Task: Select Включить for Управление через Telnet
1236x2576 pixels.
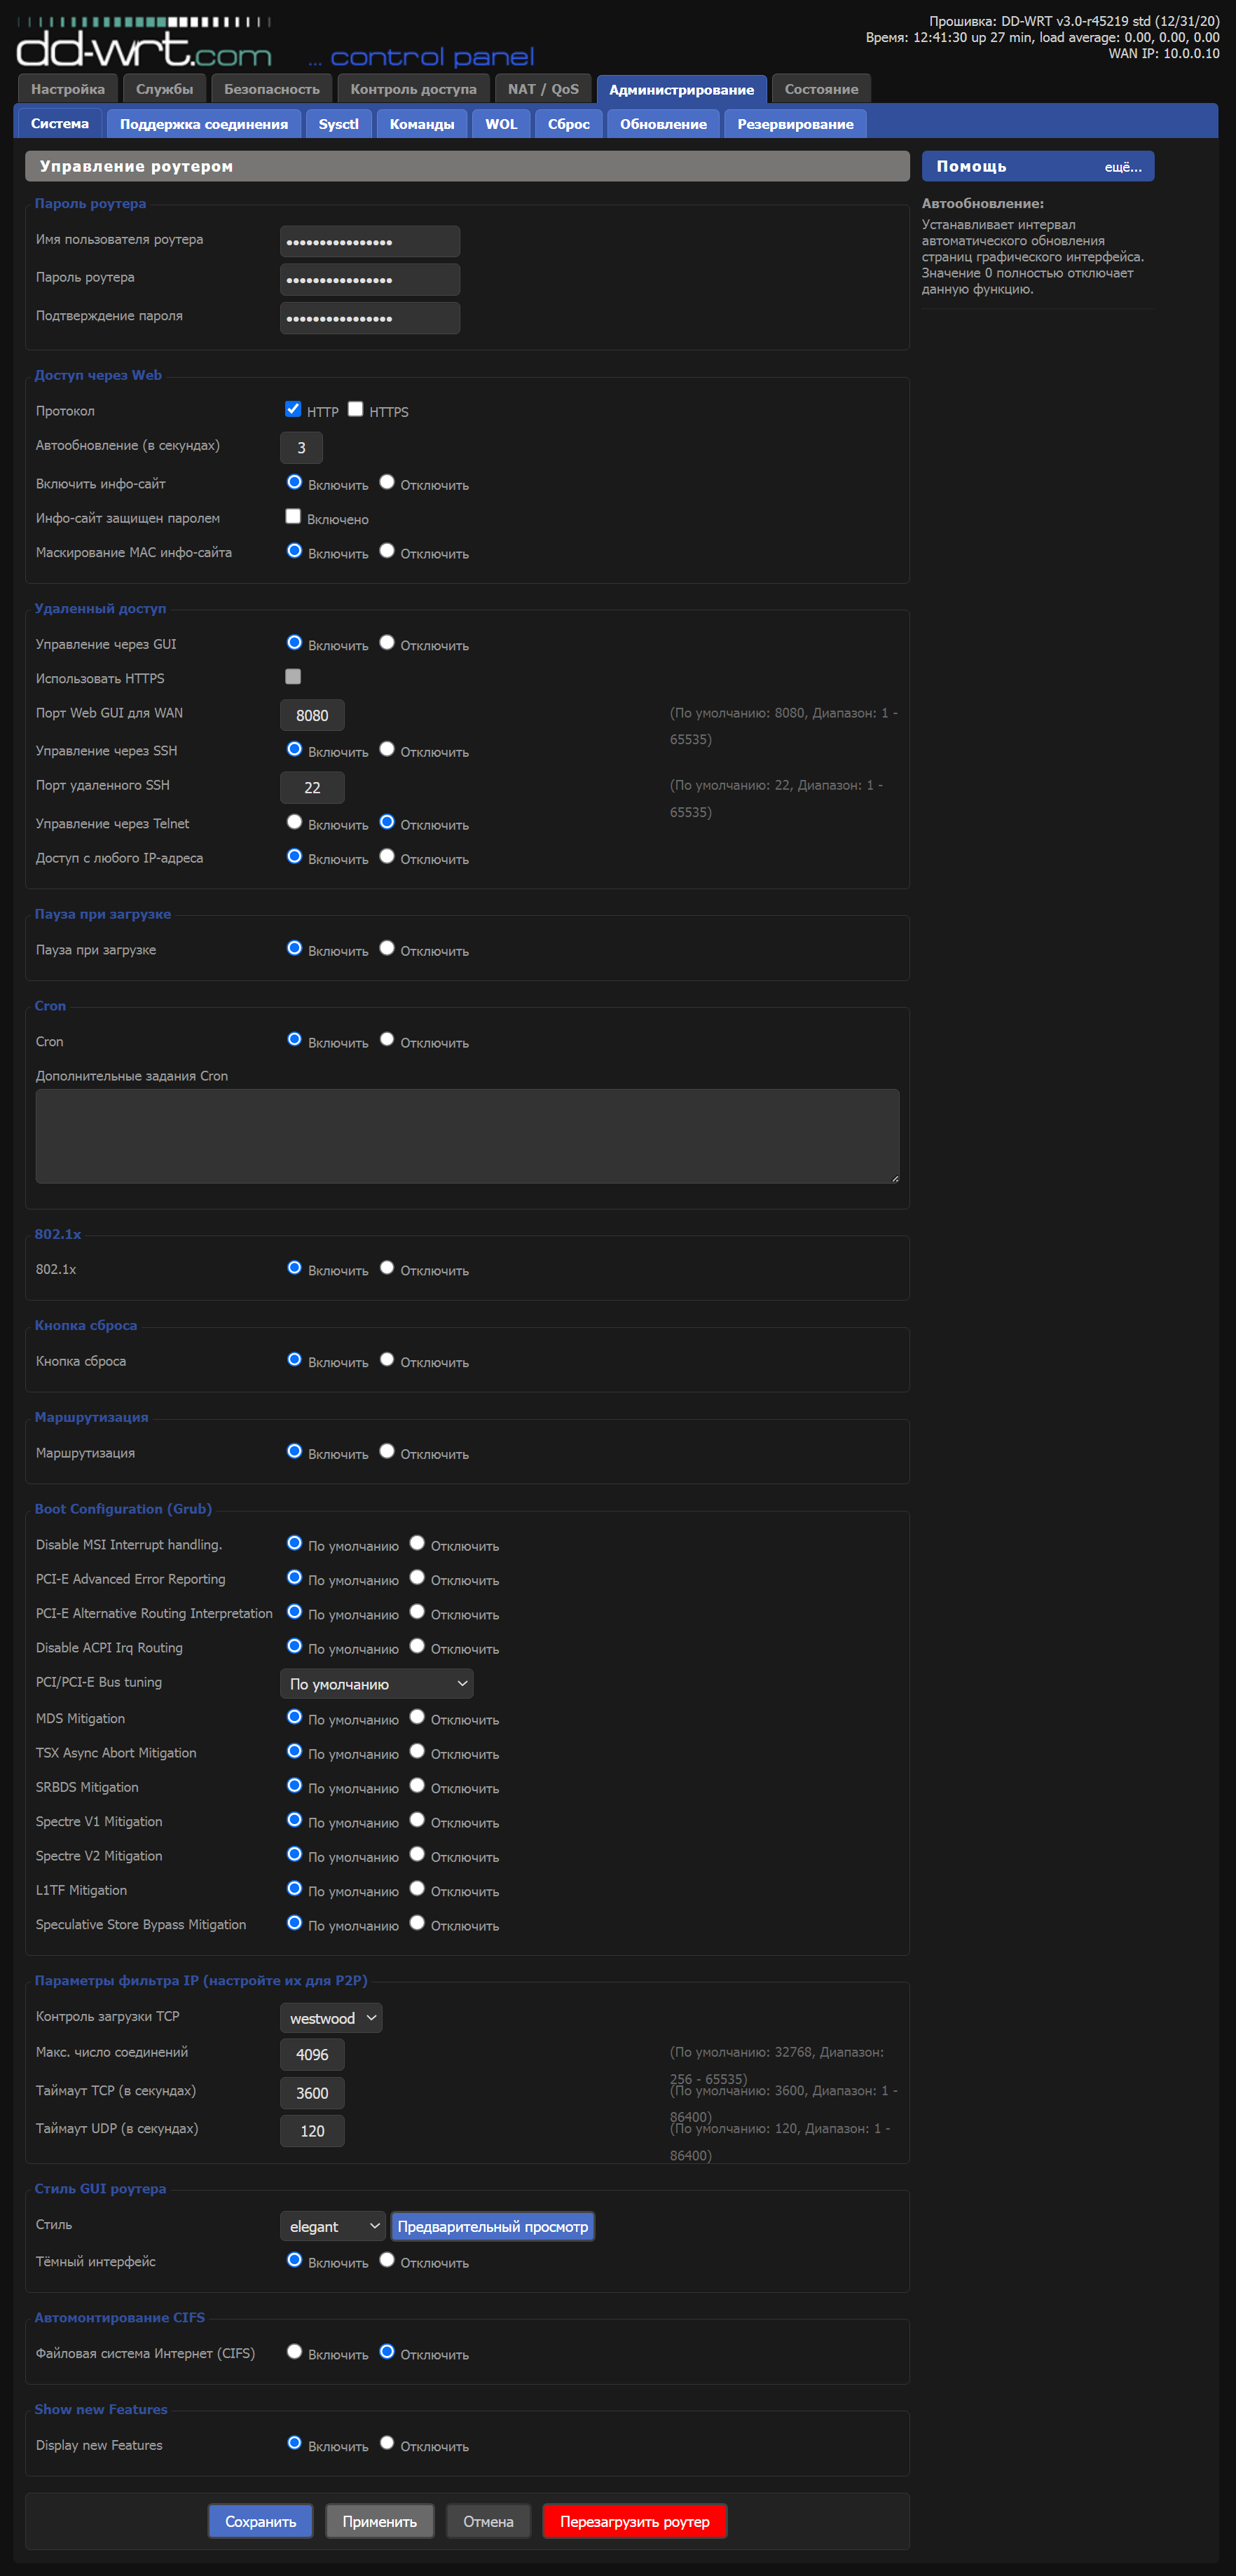Action: click(x=294, y=822)
